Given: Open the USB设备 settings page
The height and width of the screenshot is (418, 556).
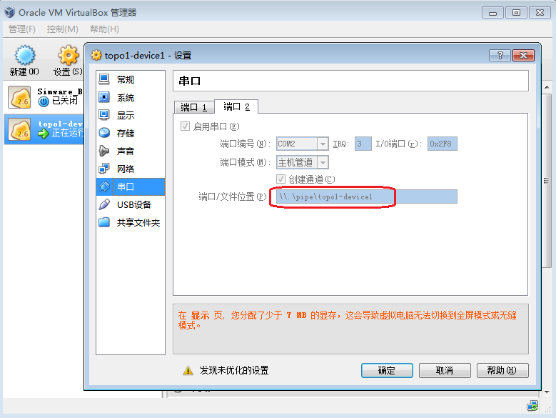Looking at the screenshot, I should click(x=131, y=204).
